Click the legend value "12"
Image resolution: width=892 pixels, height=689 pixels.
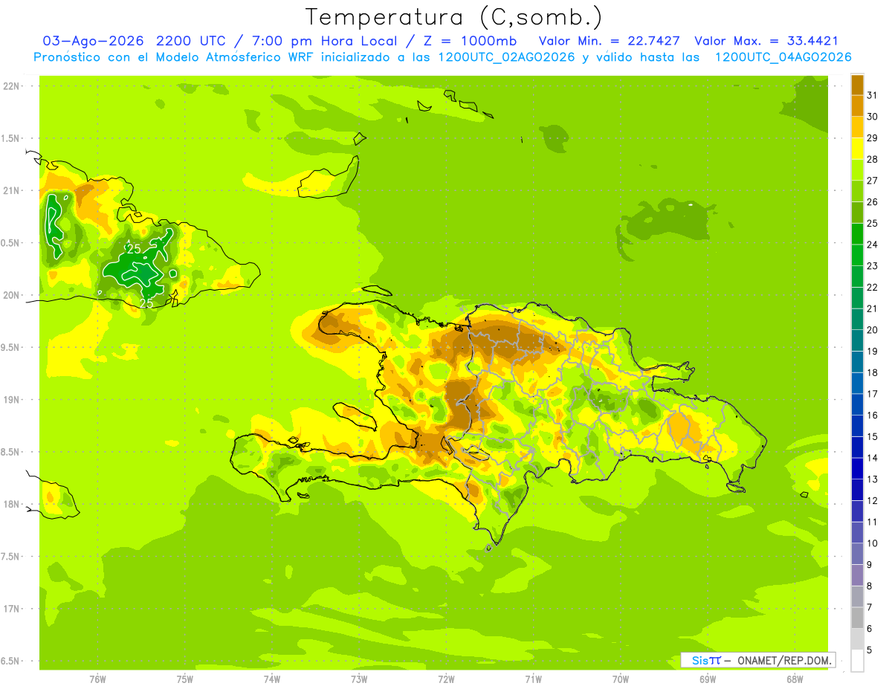[x=873, y=501]
